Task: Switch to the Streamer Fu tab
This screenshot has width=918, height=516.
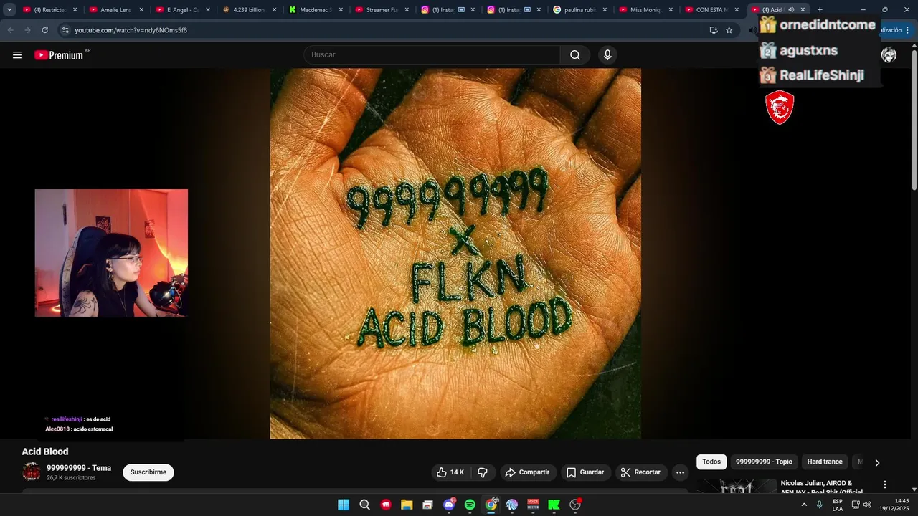Action: coord(382,10)
